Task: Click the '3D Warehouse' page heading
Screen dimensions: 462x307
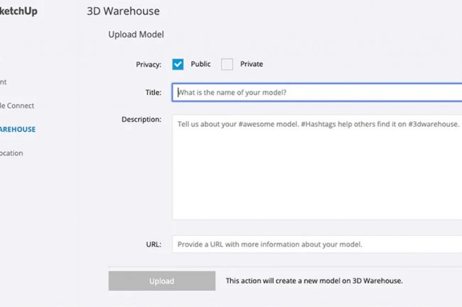Action: point(123,11)
